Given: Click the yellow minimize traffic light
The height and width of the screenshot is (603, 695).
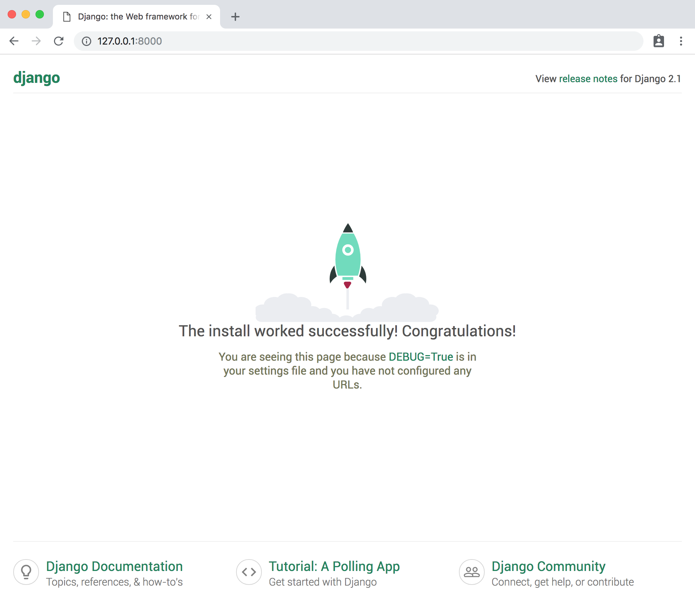Looking at the screenshot, I should tap(26, 14).
